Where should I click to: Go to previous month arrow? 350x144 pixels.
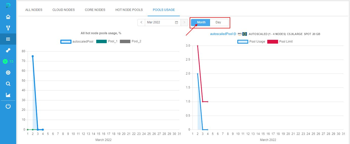141,22
